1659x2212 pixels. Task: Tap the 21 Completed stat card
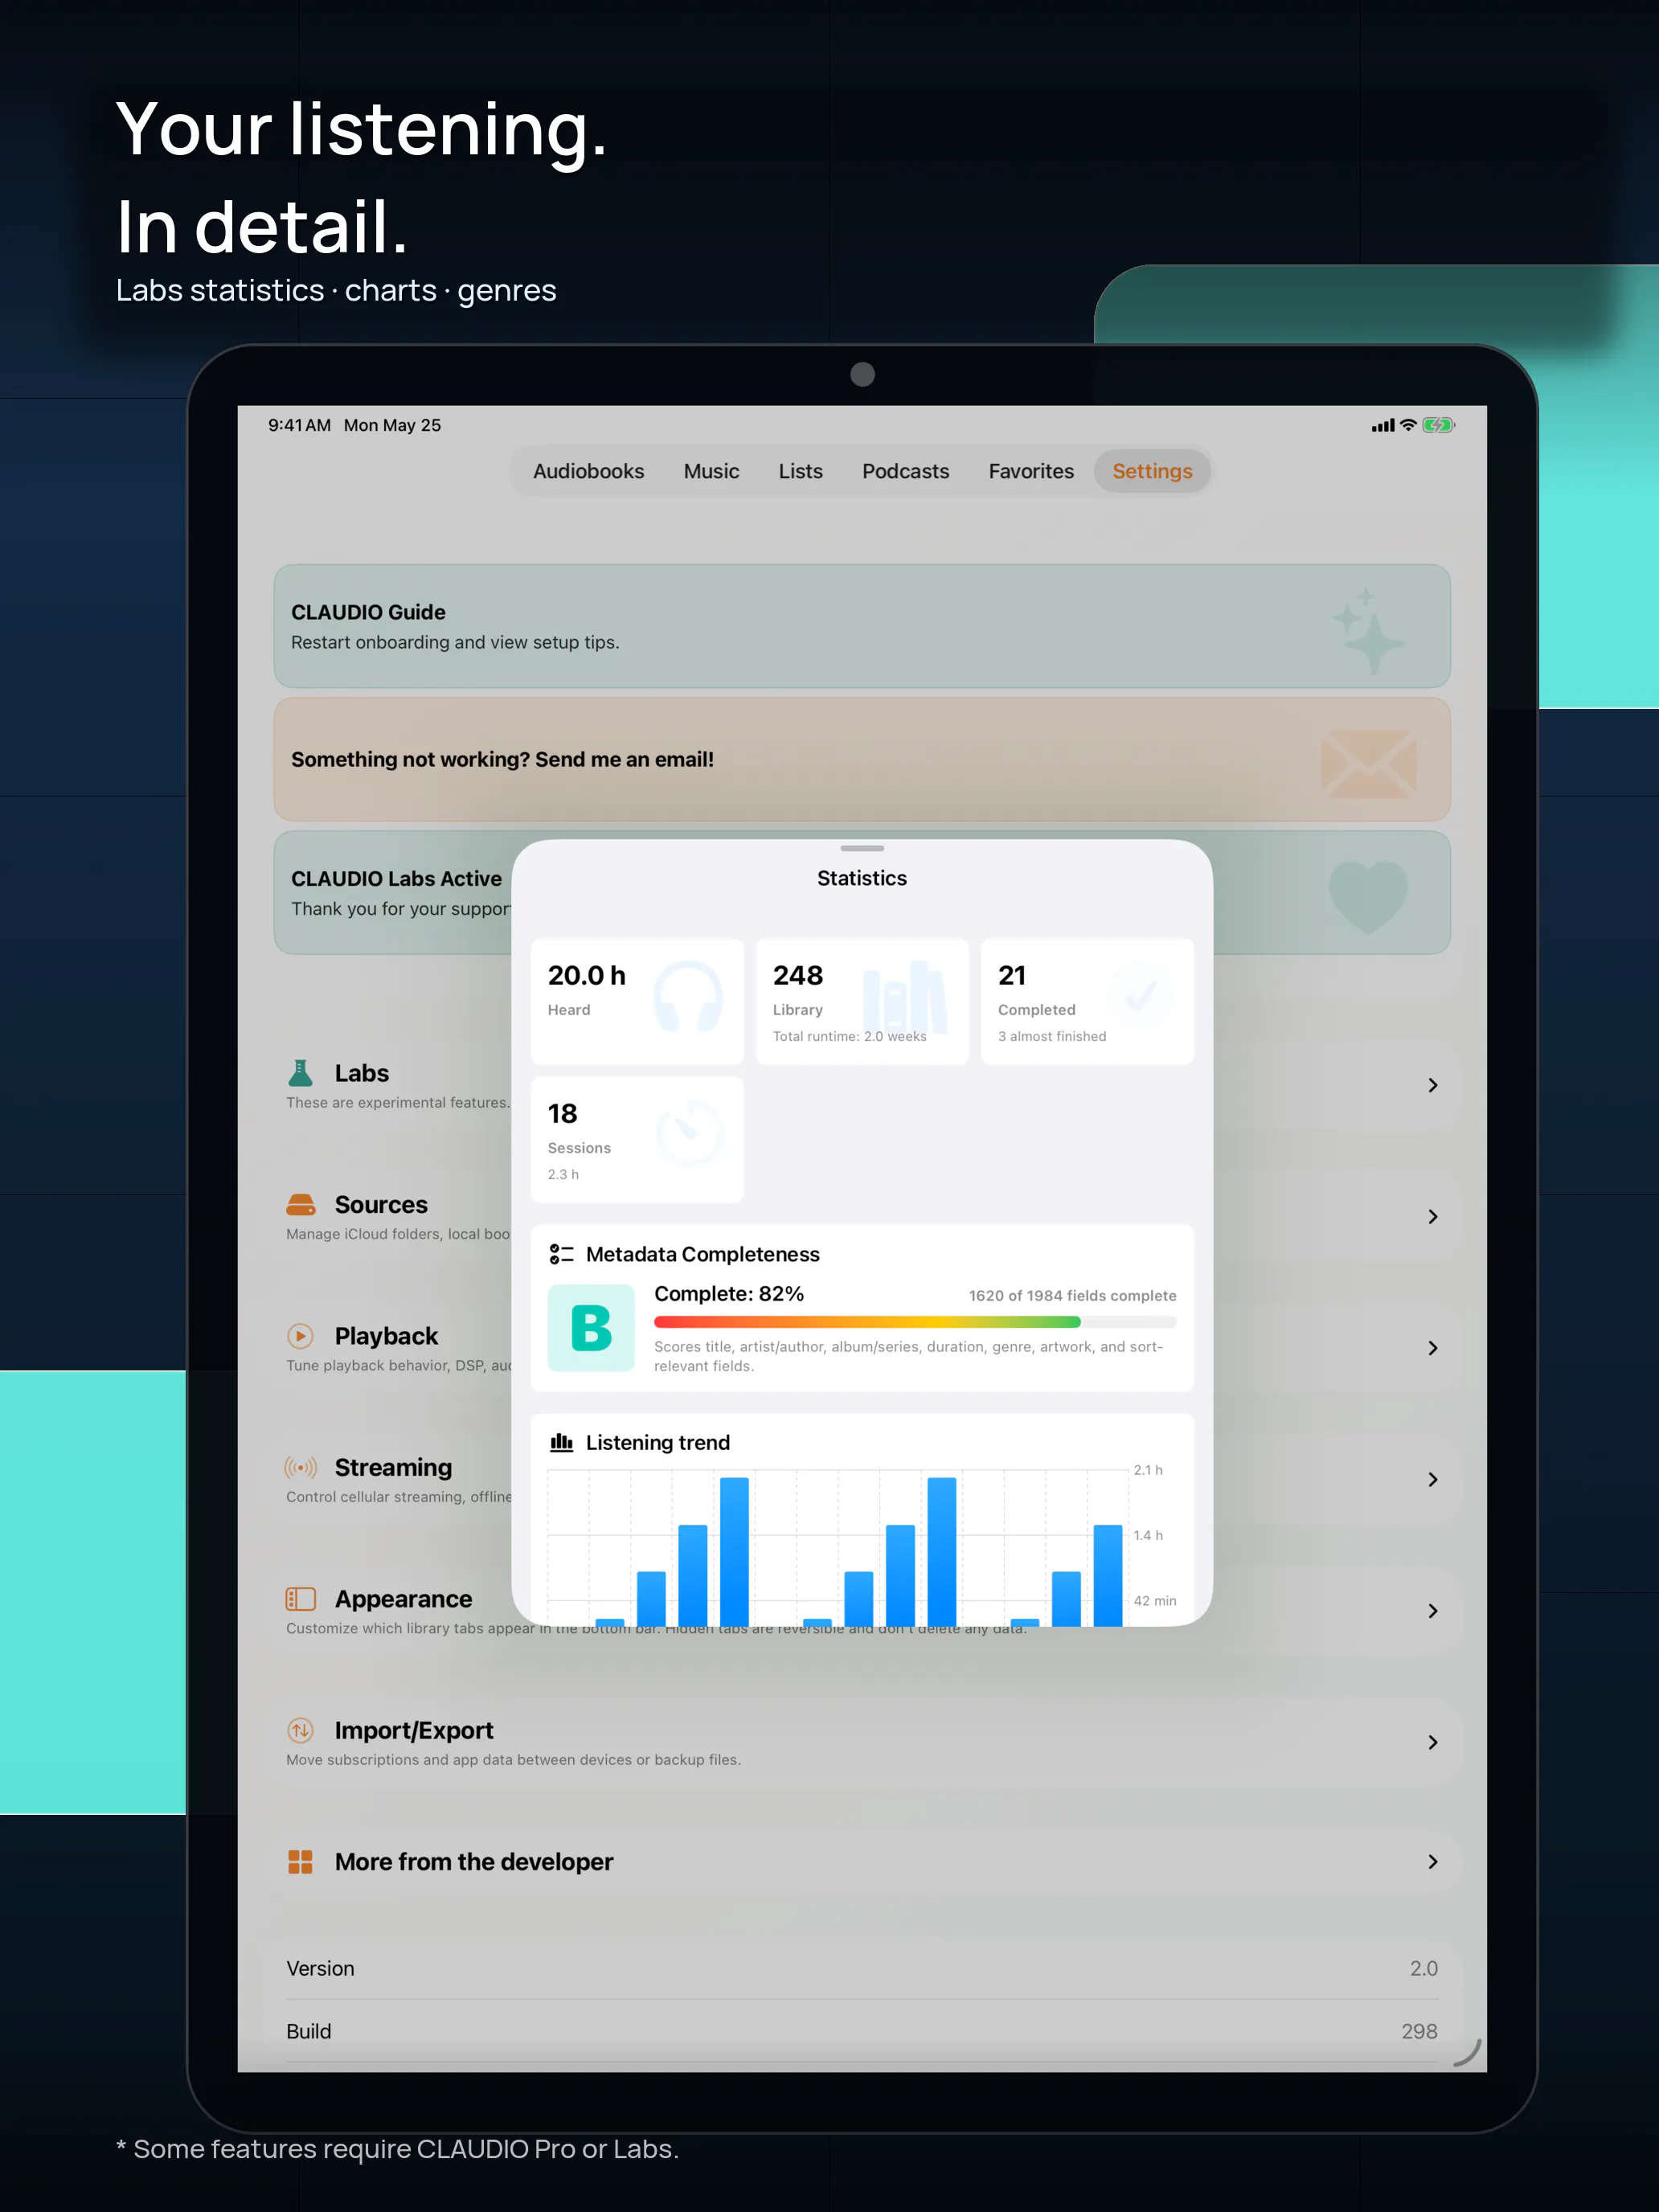(1087, 1001)
